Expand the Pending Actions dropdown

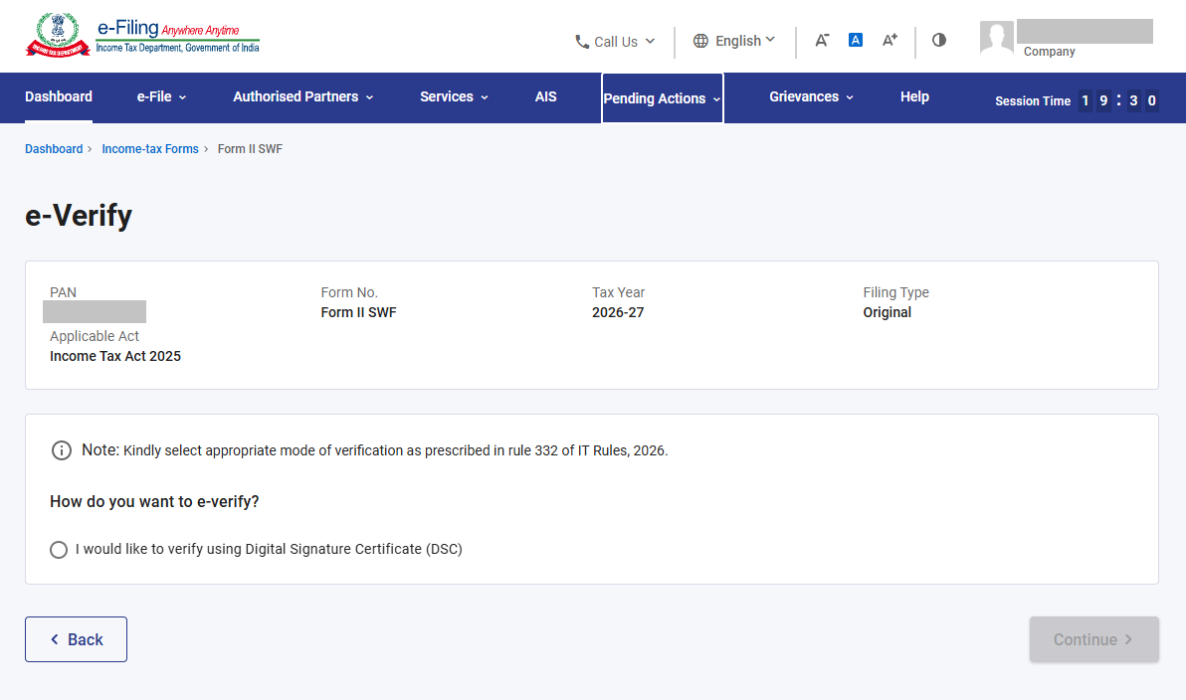(x=662, y=98)
